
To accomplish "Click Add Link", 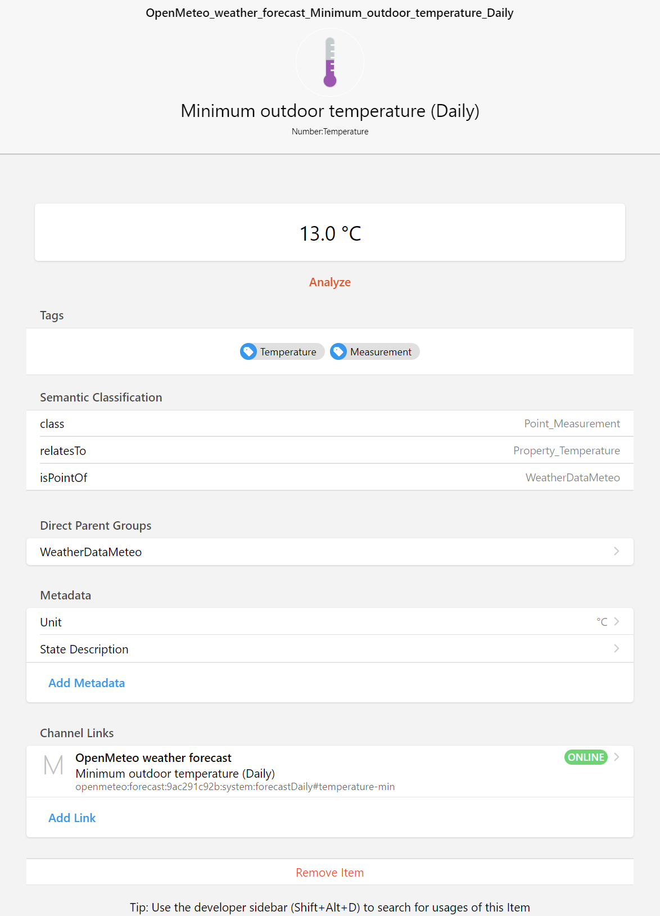I will click(x=72, y=818).
